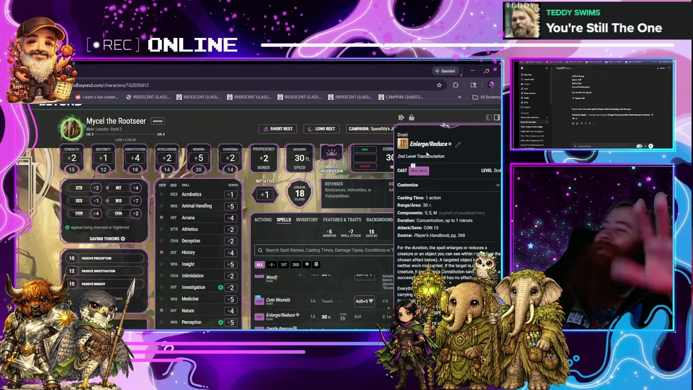Toggle the Animal Handling proficiency dot
Image resolution: width=693 pixels, height=390 pixels.
click(161, 206)
